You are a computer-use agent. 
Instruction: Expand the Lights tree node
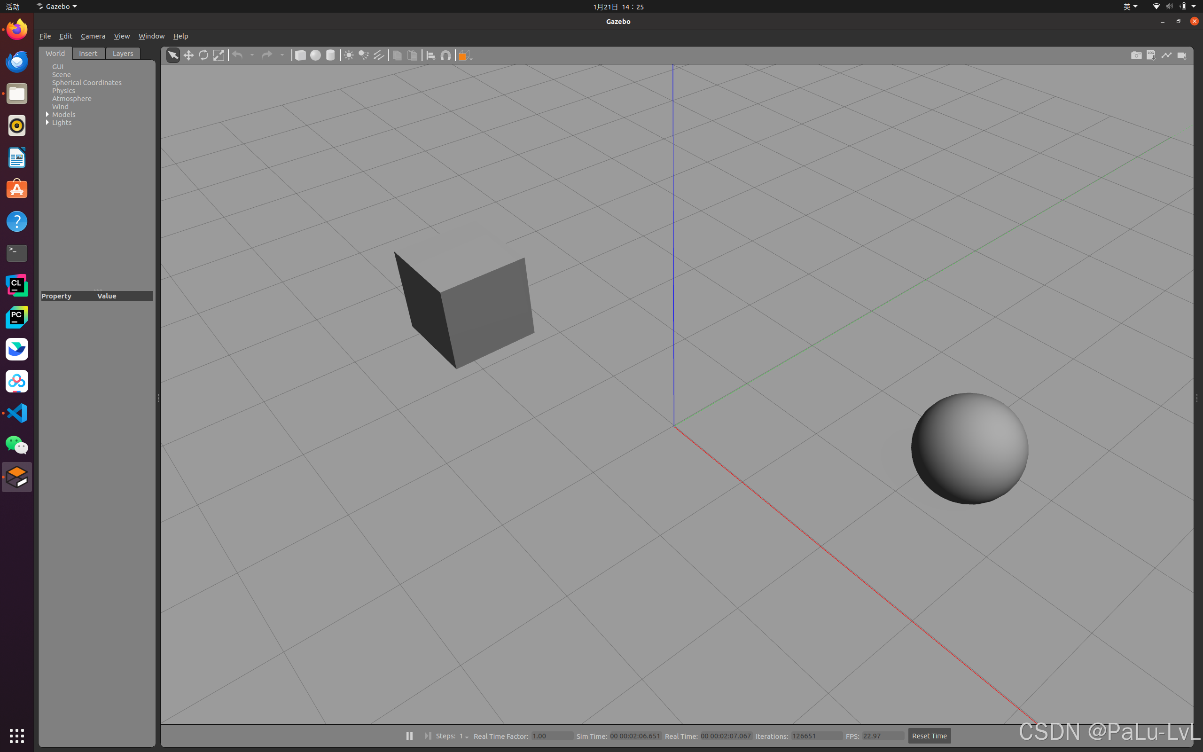point(48,122)
